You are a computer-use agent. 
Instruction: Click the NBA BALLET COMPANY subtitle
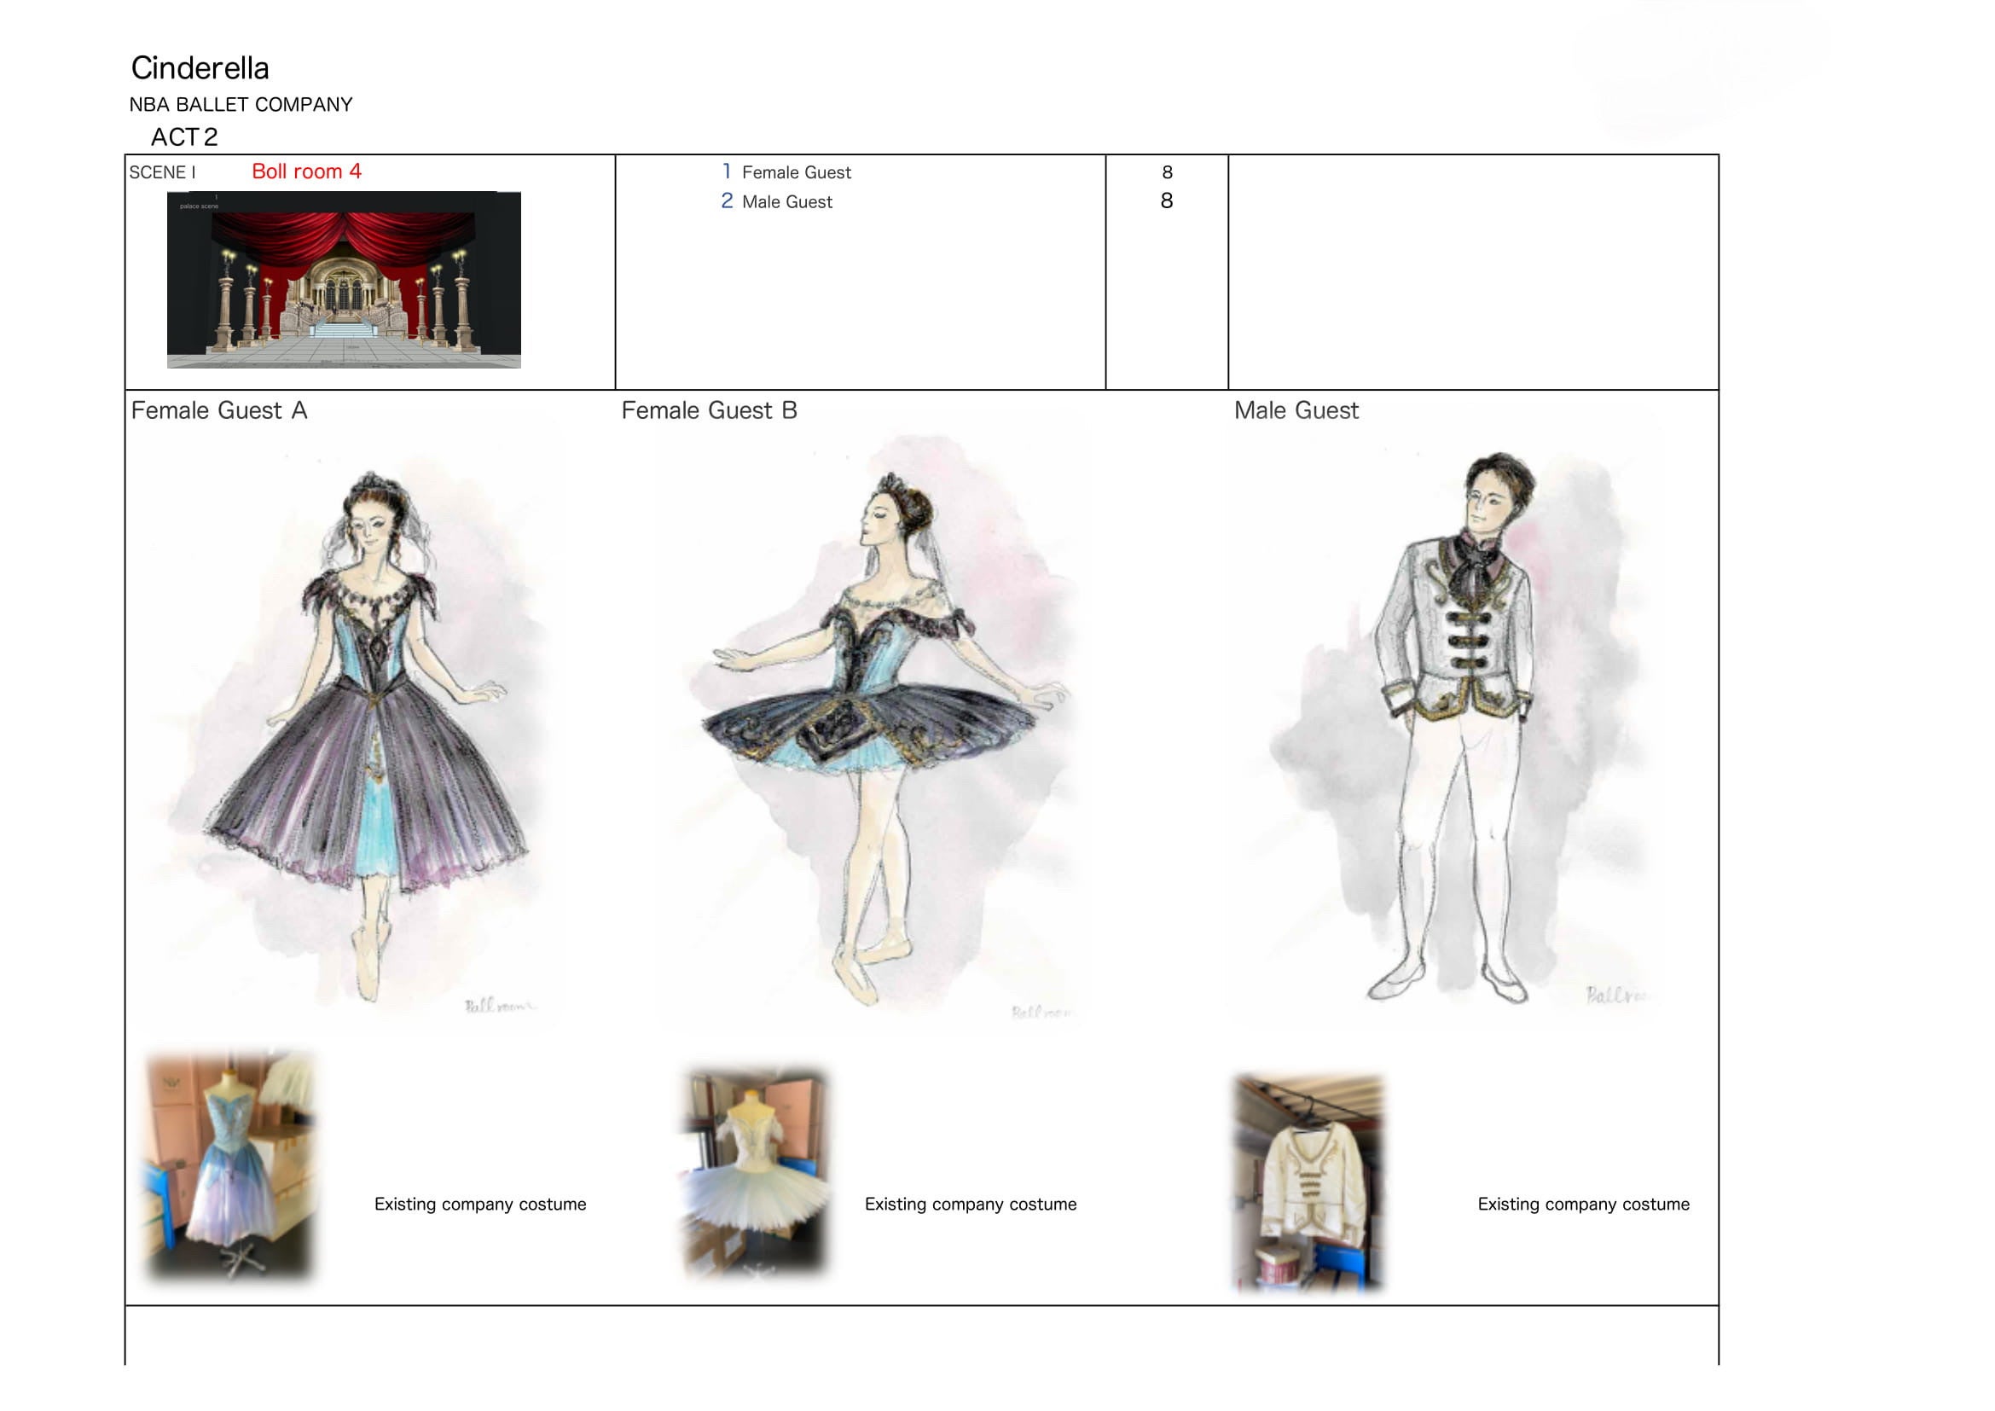tap(241, 105)
